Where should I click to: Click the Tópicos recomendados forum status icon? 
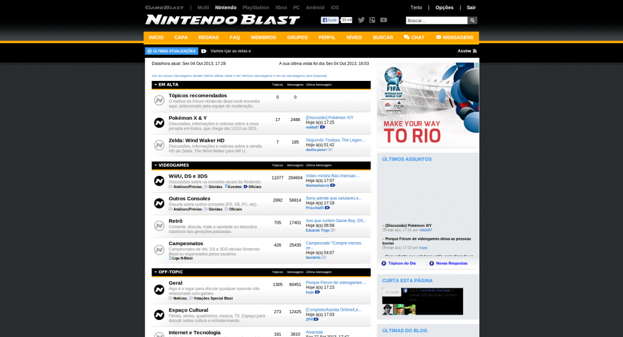click(x=159, y=100)
